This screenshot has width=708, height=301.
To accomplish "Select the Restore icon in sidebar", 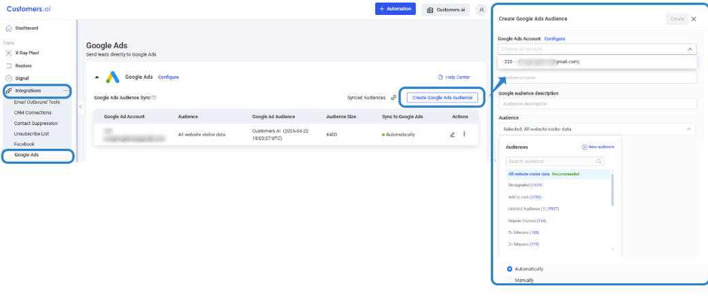I will click(9, 65).
